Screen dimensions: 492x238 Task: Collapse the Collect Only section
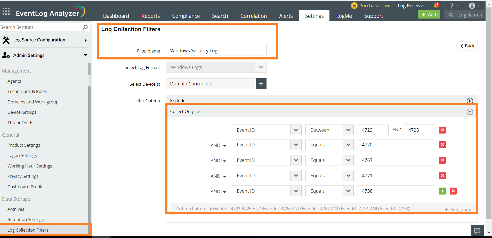(x=470, y=112)
